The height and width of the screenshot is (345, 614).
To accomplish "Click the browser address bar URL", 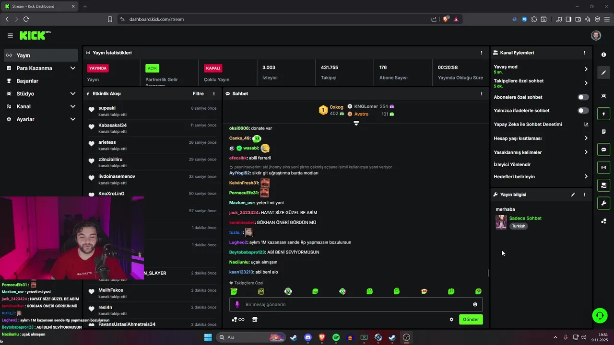I will click(156, 19).
